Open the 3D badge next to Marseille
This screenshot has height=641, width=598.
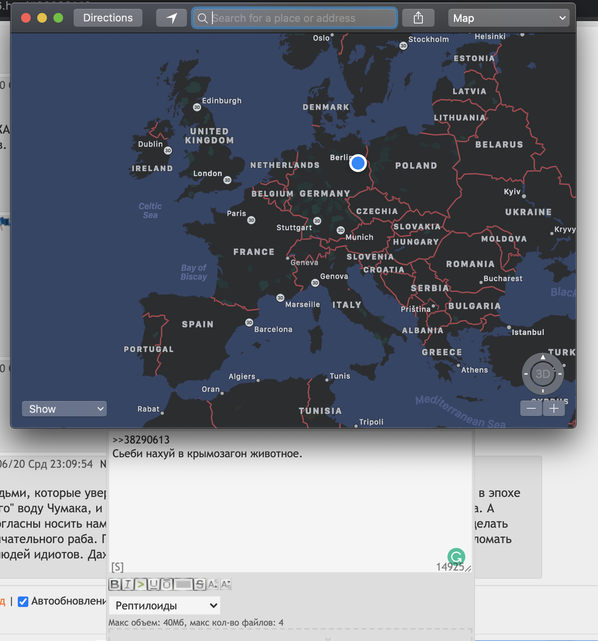[280, 298]
